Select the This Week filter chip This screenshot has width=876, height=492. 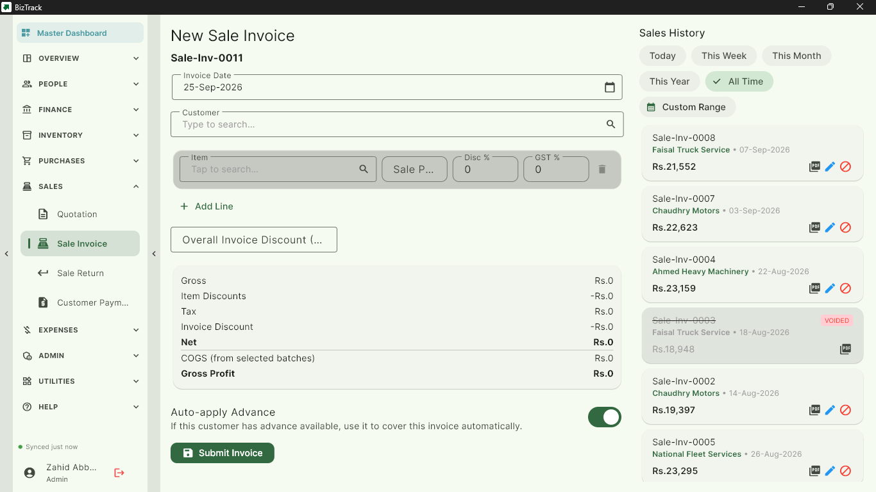724,56
